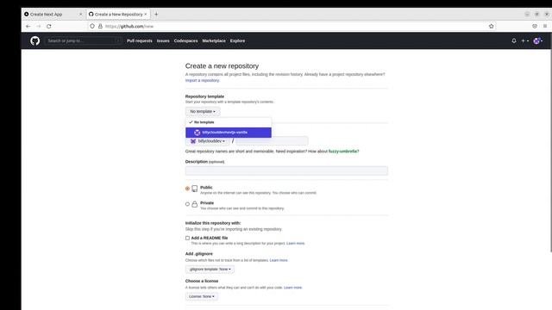
Task: Toggle the No template dropdown button
Action: pyautogui.click(x=203, y=111)
